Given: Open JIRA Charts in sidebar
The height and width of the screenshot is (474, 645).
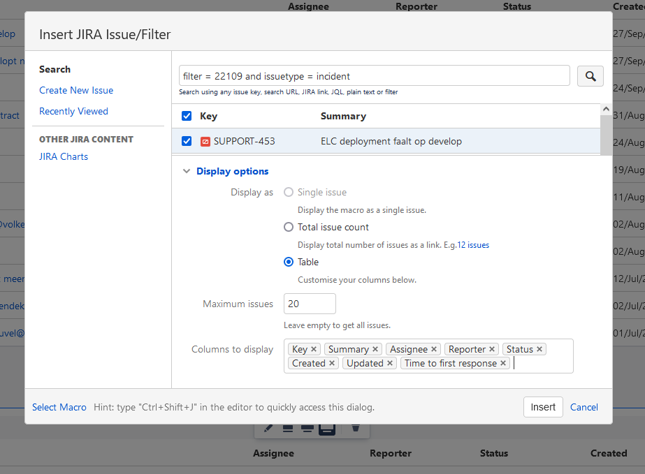Looking at the screenshot, I should 64,156.
